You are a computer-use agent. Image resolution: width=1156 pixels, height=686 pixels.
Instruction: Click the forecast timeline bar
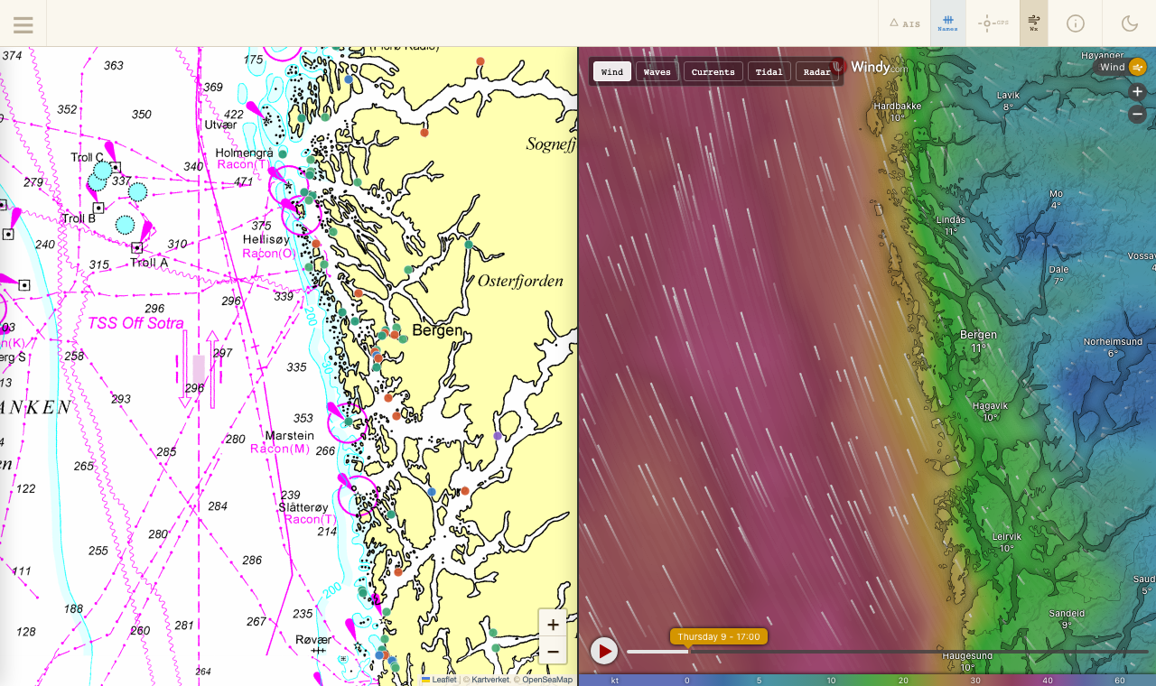888,652
